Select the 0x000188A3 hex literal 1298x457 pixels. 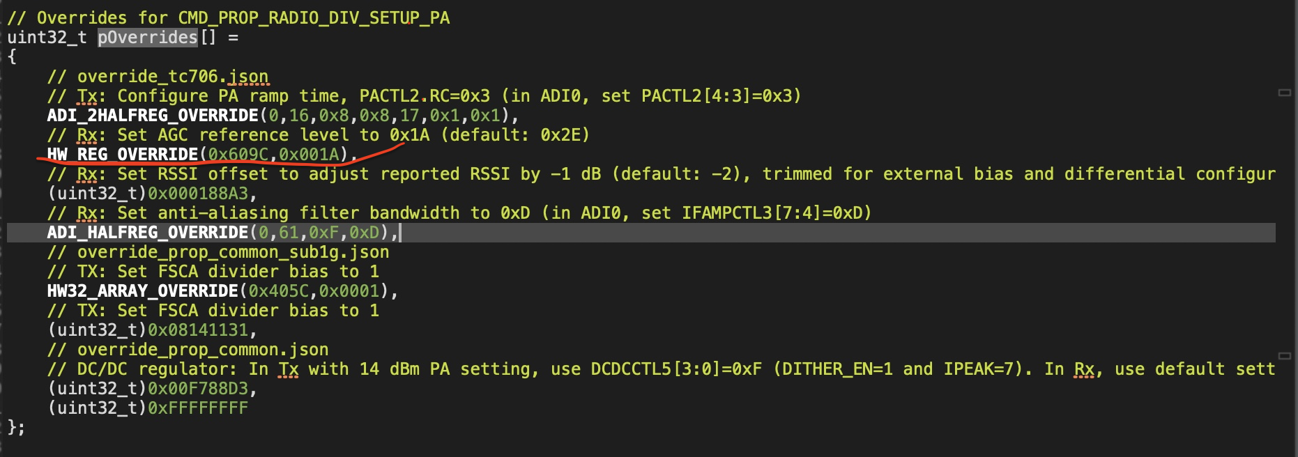198,193
